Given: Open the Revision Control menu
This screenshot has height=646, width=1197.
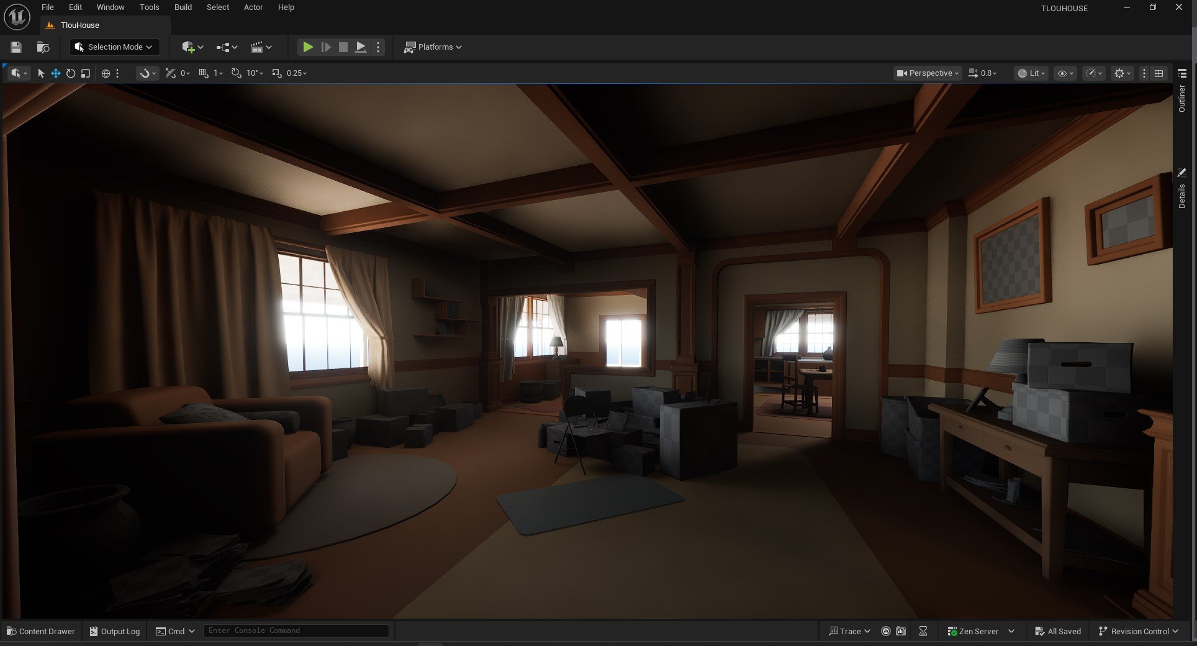Looking at the screenshot, I should point(1138,631).
